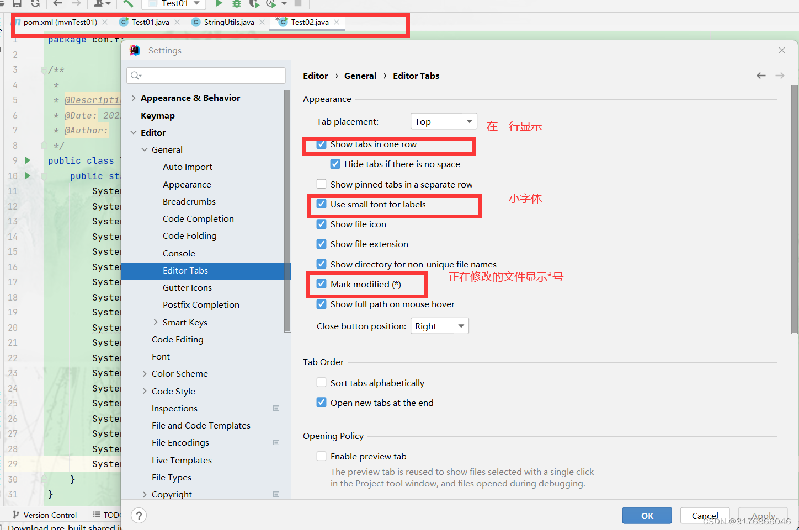
Task: Select Code Folding in the tree
Action: [x=190, y=235]
